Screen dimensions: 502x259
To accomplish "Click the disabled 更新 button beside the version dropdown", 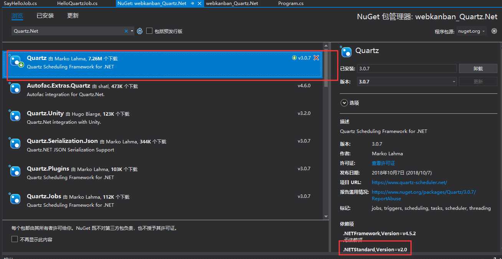I will coord(478,81).
